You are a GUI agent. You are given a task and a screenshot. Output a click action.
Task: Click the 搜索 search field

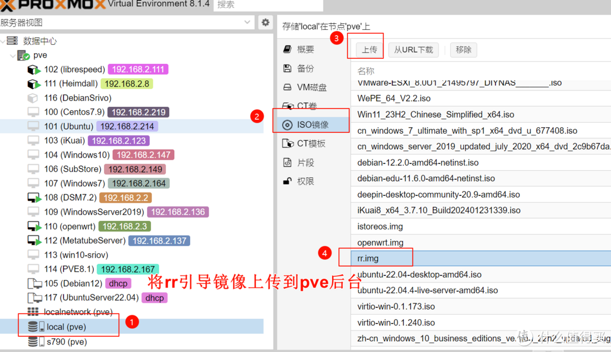pos(266,5)
